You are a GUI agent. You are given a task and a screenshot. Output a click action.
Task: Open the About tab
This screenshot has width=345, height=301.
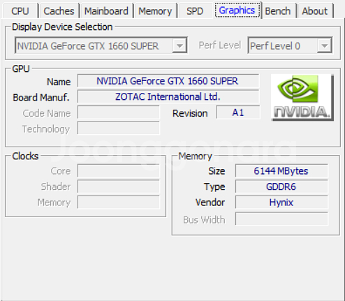click(315, 11)
